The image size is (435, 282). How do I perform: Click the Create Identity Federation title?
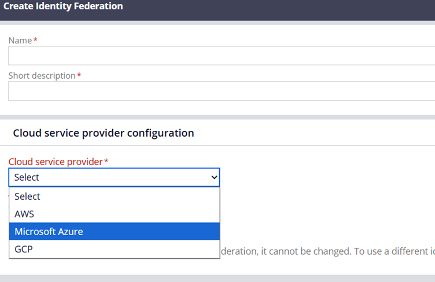(63, 6)
